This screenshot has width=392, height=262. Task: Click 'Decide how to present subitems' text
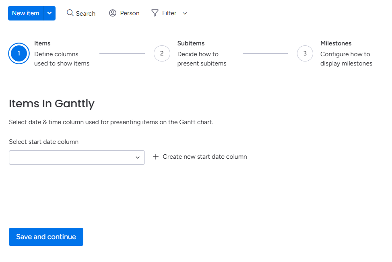coord(202,59)
